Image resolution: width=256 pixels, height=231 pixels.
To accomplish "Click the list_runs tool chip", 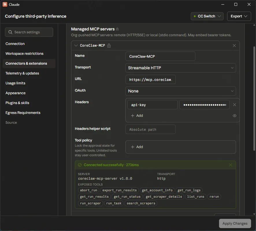I will pos(196,197).
